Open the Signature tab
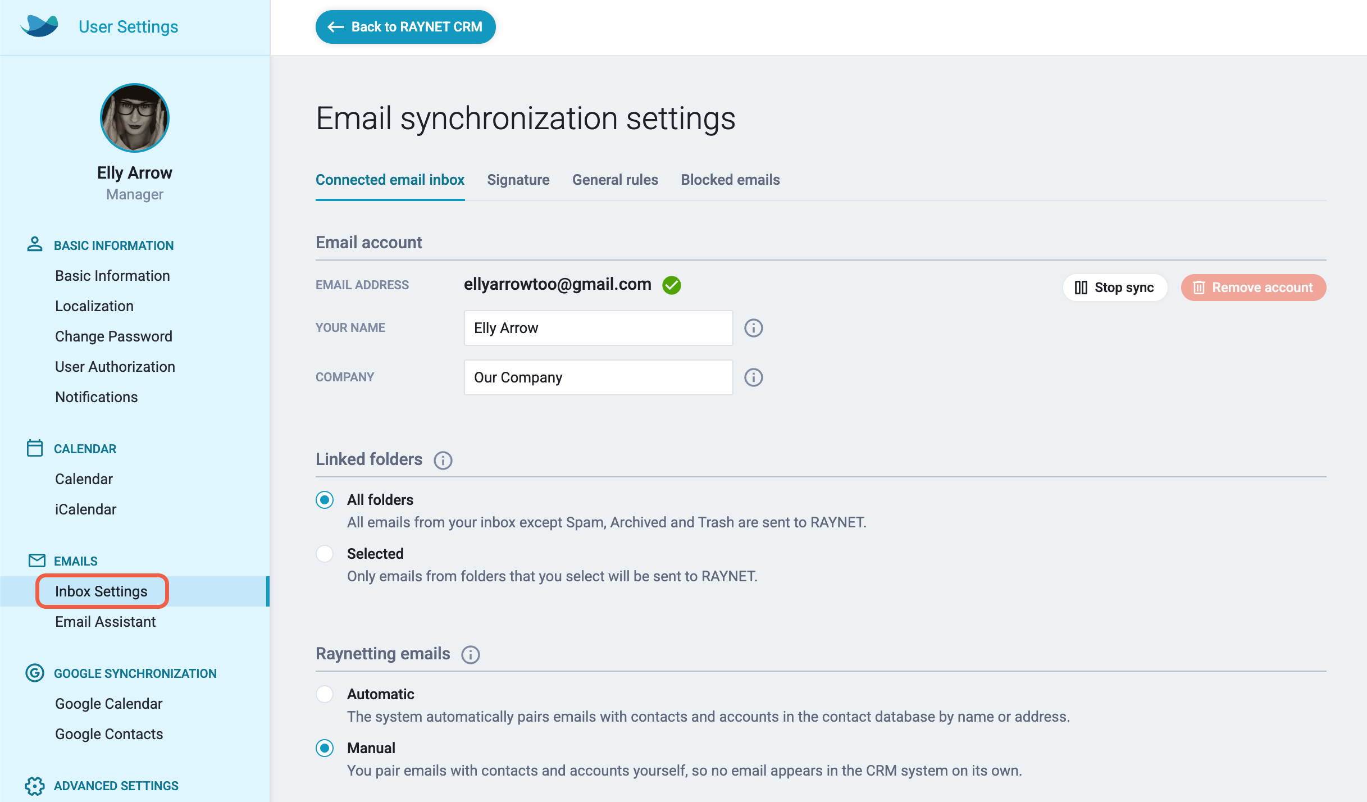This screenshot has height=802, width=1367. point(518,180)
